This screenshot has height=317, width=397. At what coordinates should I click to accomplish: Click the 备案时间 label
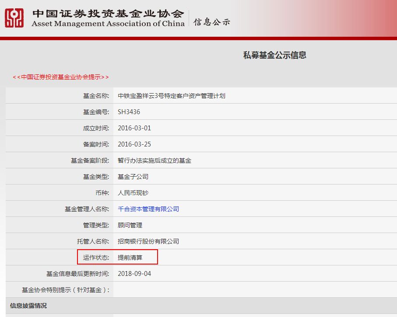pos(96,144)
